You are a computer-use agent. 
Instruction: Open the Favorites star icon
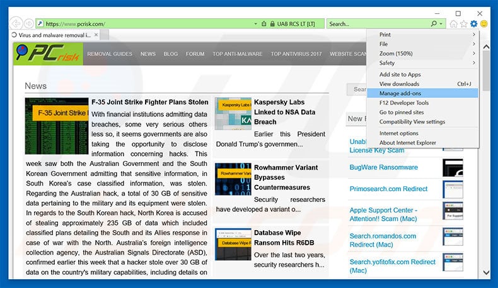coord(464,24)
